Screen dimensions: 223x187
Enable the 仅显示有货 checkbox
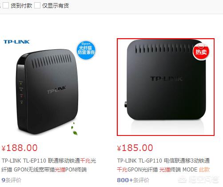[x=37, y=5]
